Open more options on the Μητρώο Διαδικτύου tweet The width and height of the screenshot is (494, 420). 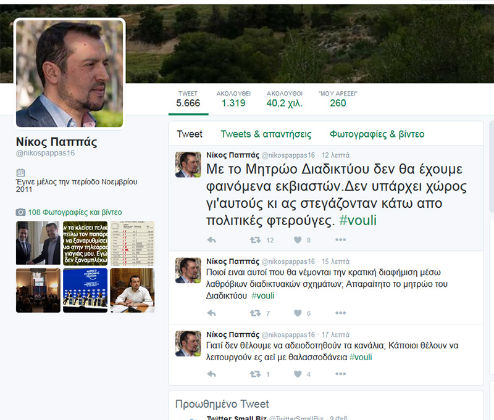[340, 239]
